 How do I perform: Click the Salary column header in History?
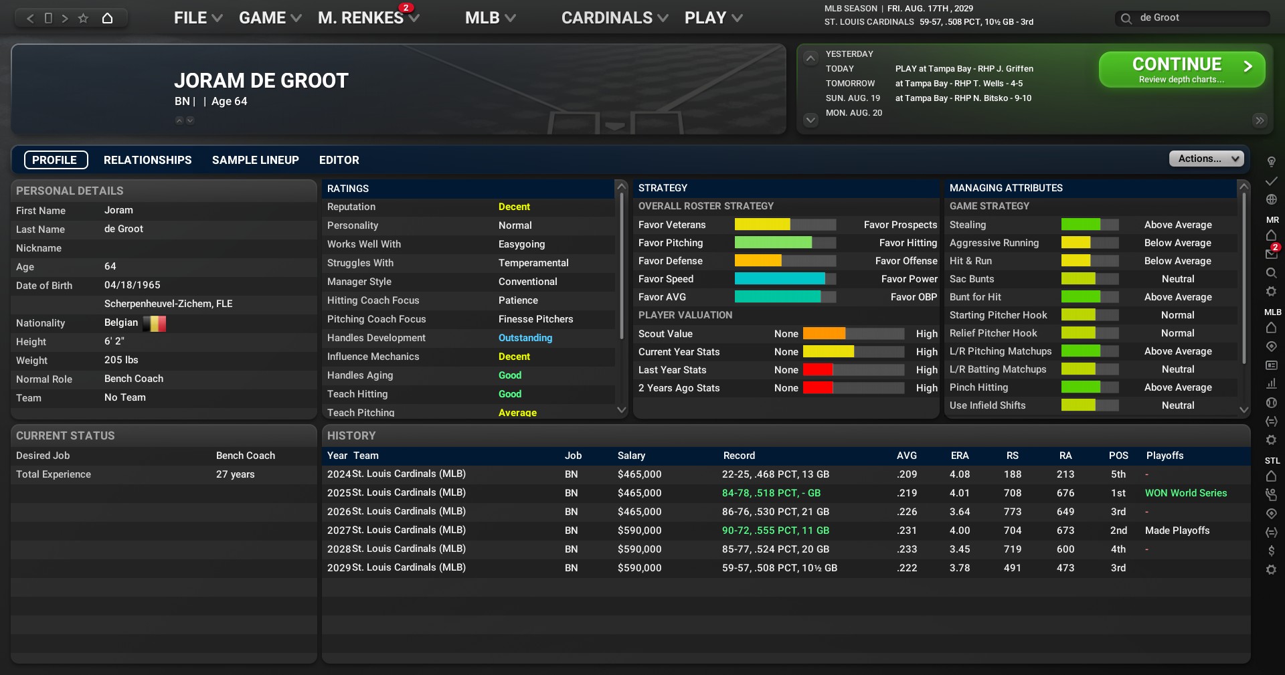(631, 456)
